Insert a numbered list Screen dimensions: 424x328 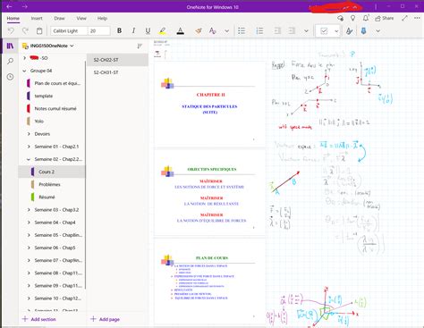click(259, 30)
